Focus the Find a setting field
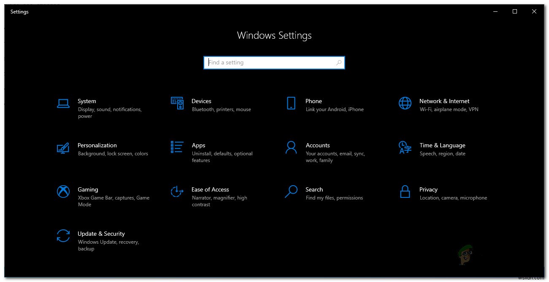549x282 pixels. click(274, 63)
